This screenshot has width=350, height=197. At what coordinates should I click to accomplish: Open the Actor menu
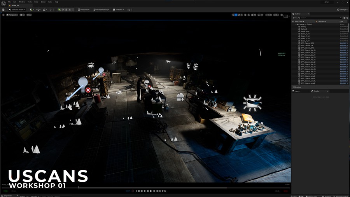tap(50, 2)
